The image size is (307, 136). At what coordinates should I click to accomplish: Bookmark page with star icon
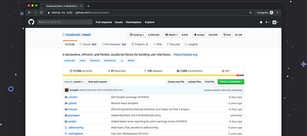[250, 13]
